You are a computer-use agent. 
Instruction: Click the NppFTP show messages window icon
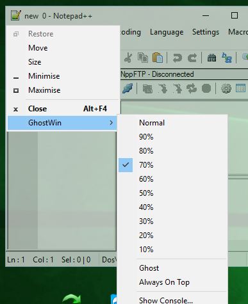[x=240, y=88]
